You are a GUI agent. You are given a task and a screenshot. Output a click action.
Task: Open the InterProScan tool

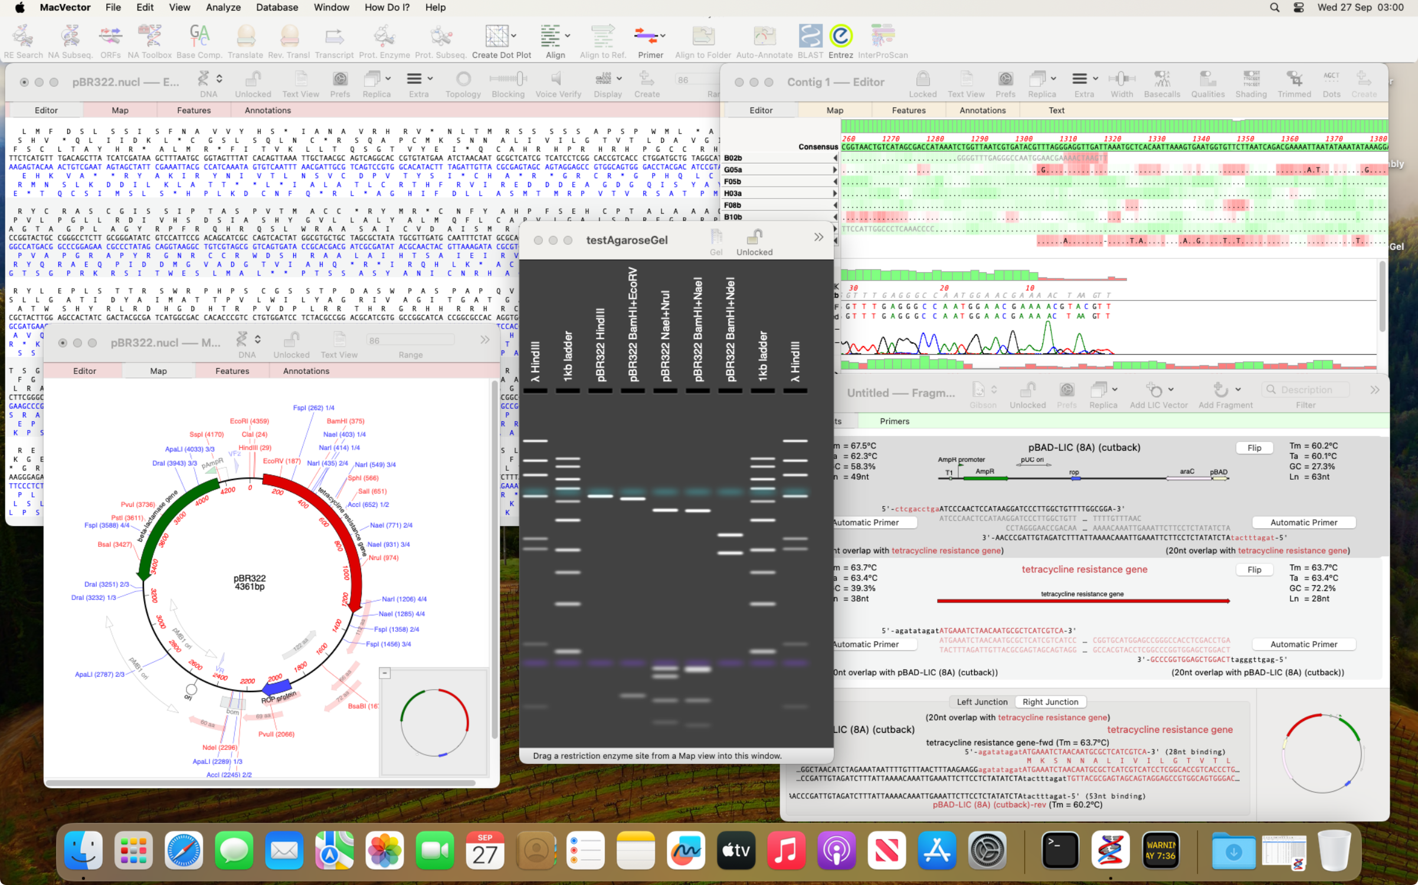[882, 37]
